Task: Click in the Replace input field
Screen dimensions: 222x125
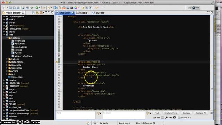Action: coord(124,115)
